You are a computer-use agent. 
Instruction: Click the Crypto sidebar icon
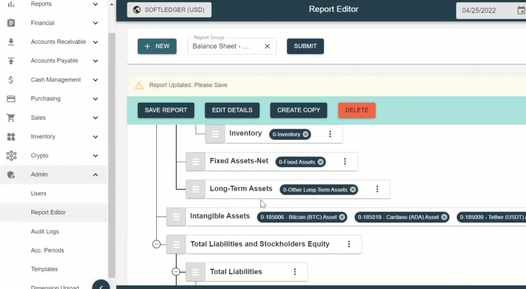pos(11,155)
